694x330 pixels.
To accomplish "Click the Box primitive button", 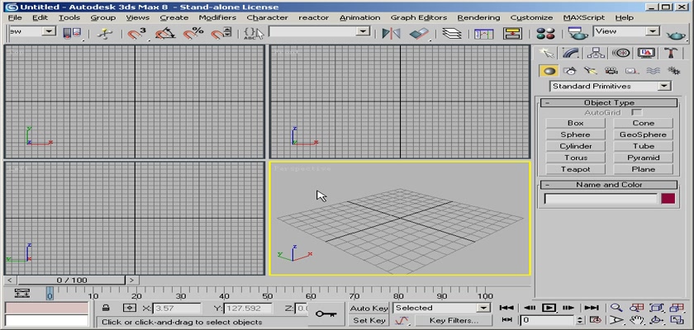I will [x=575, y=123].
